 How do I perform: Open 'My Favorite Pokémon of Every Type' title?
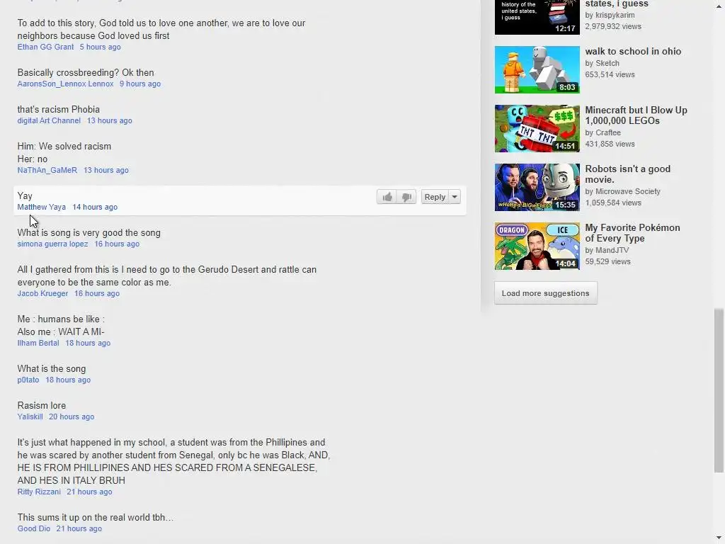[x=632, y=233]
